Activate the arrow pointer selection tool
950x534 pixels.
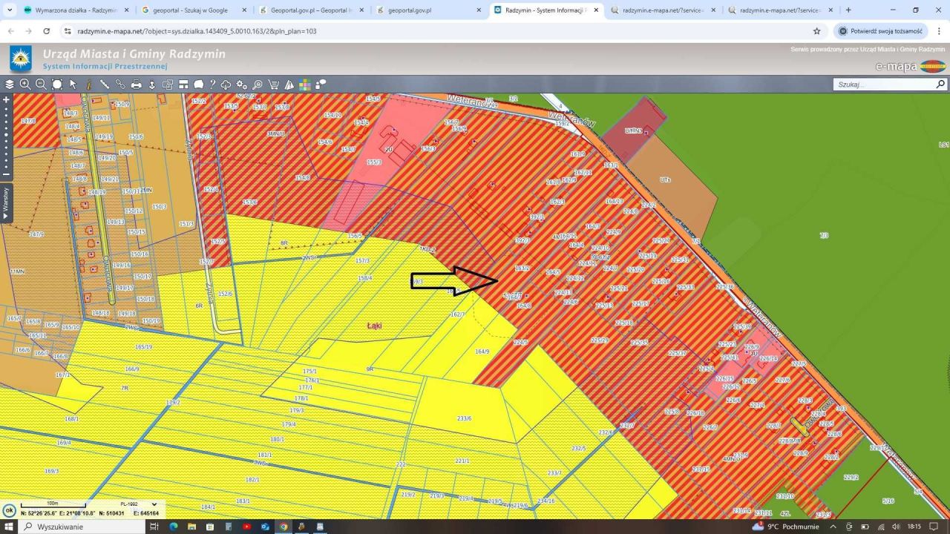click(73, 85)
